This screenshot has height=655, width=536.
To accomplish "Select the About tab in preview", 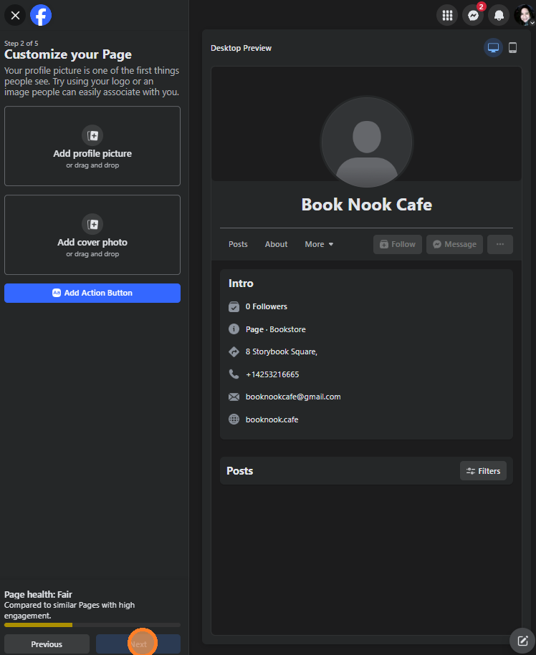I will 276,244.
